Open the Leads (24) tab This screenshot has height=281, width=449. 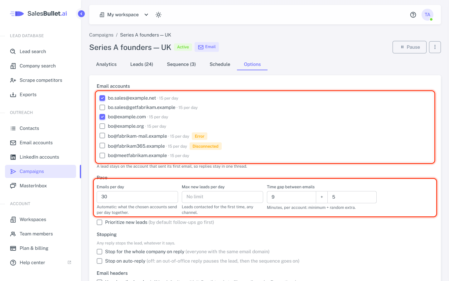pyautogui.click(x=142, y=64)
